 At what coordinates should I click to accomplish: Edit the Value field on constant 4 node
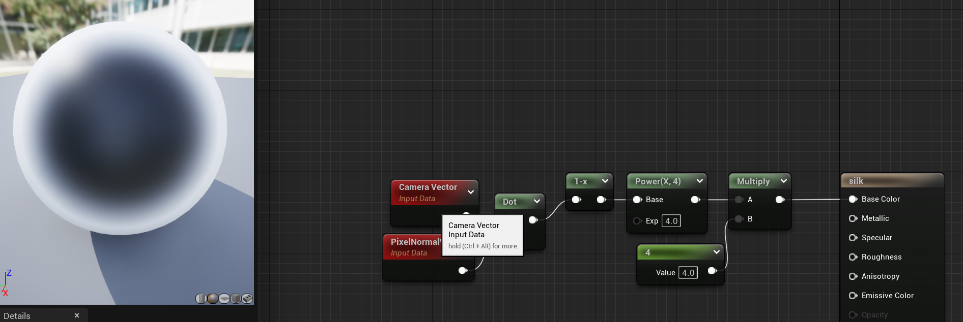(x=688, y=273)
